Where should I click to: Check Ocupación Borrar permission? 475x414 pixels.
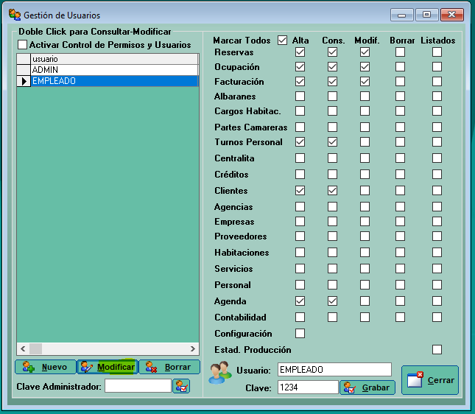coord(400,67)
